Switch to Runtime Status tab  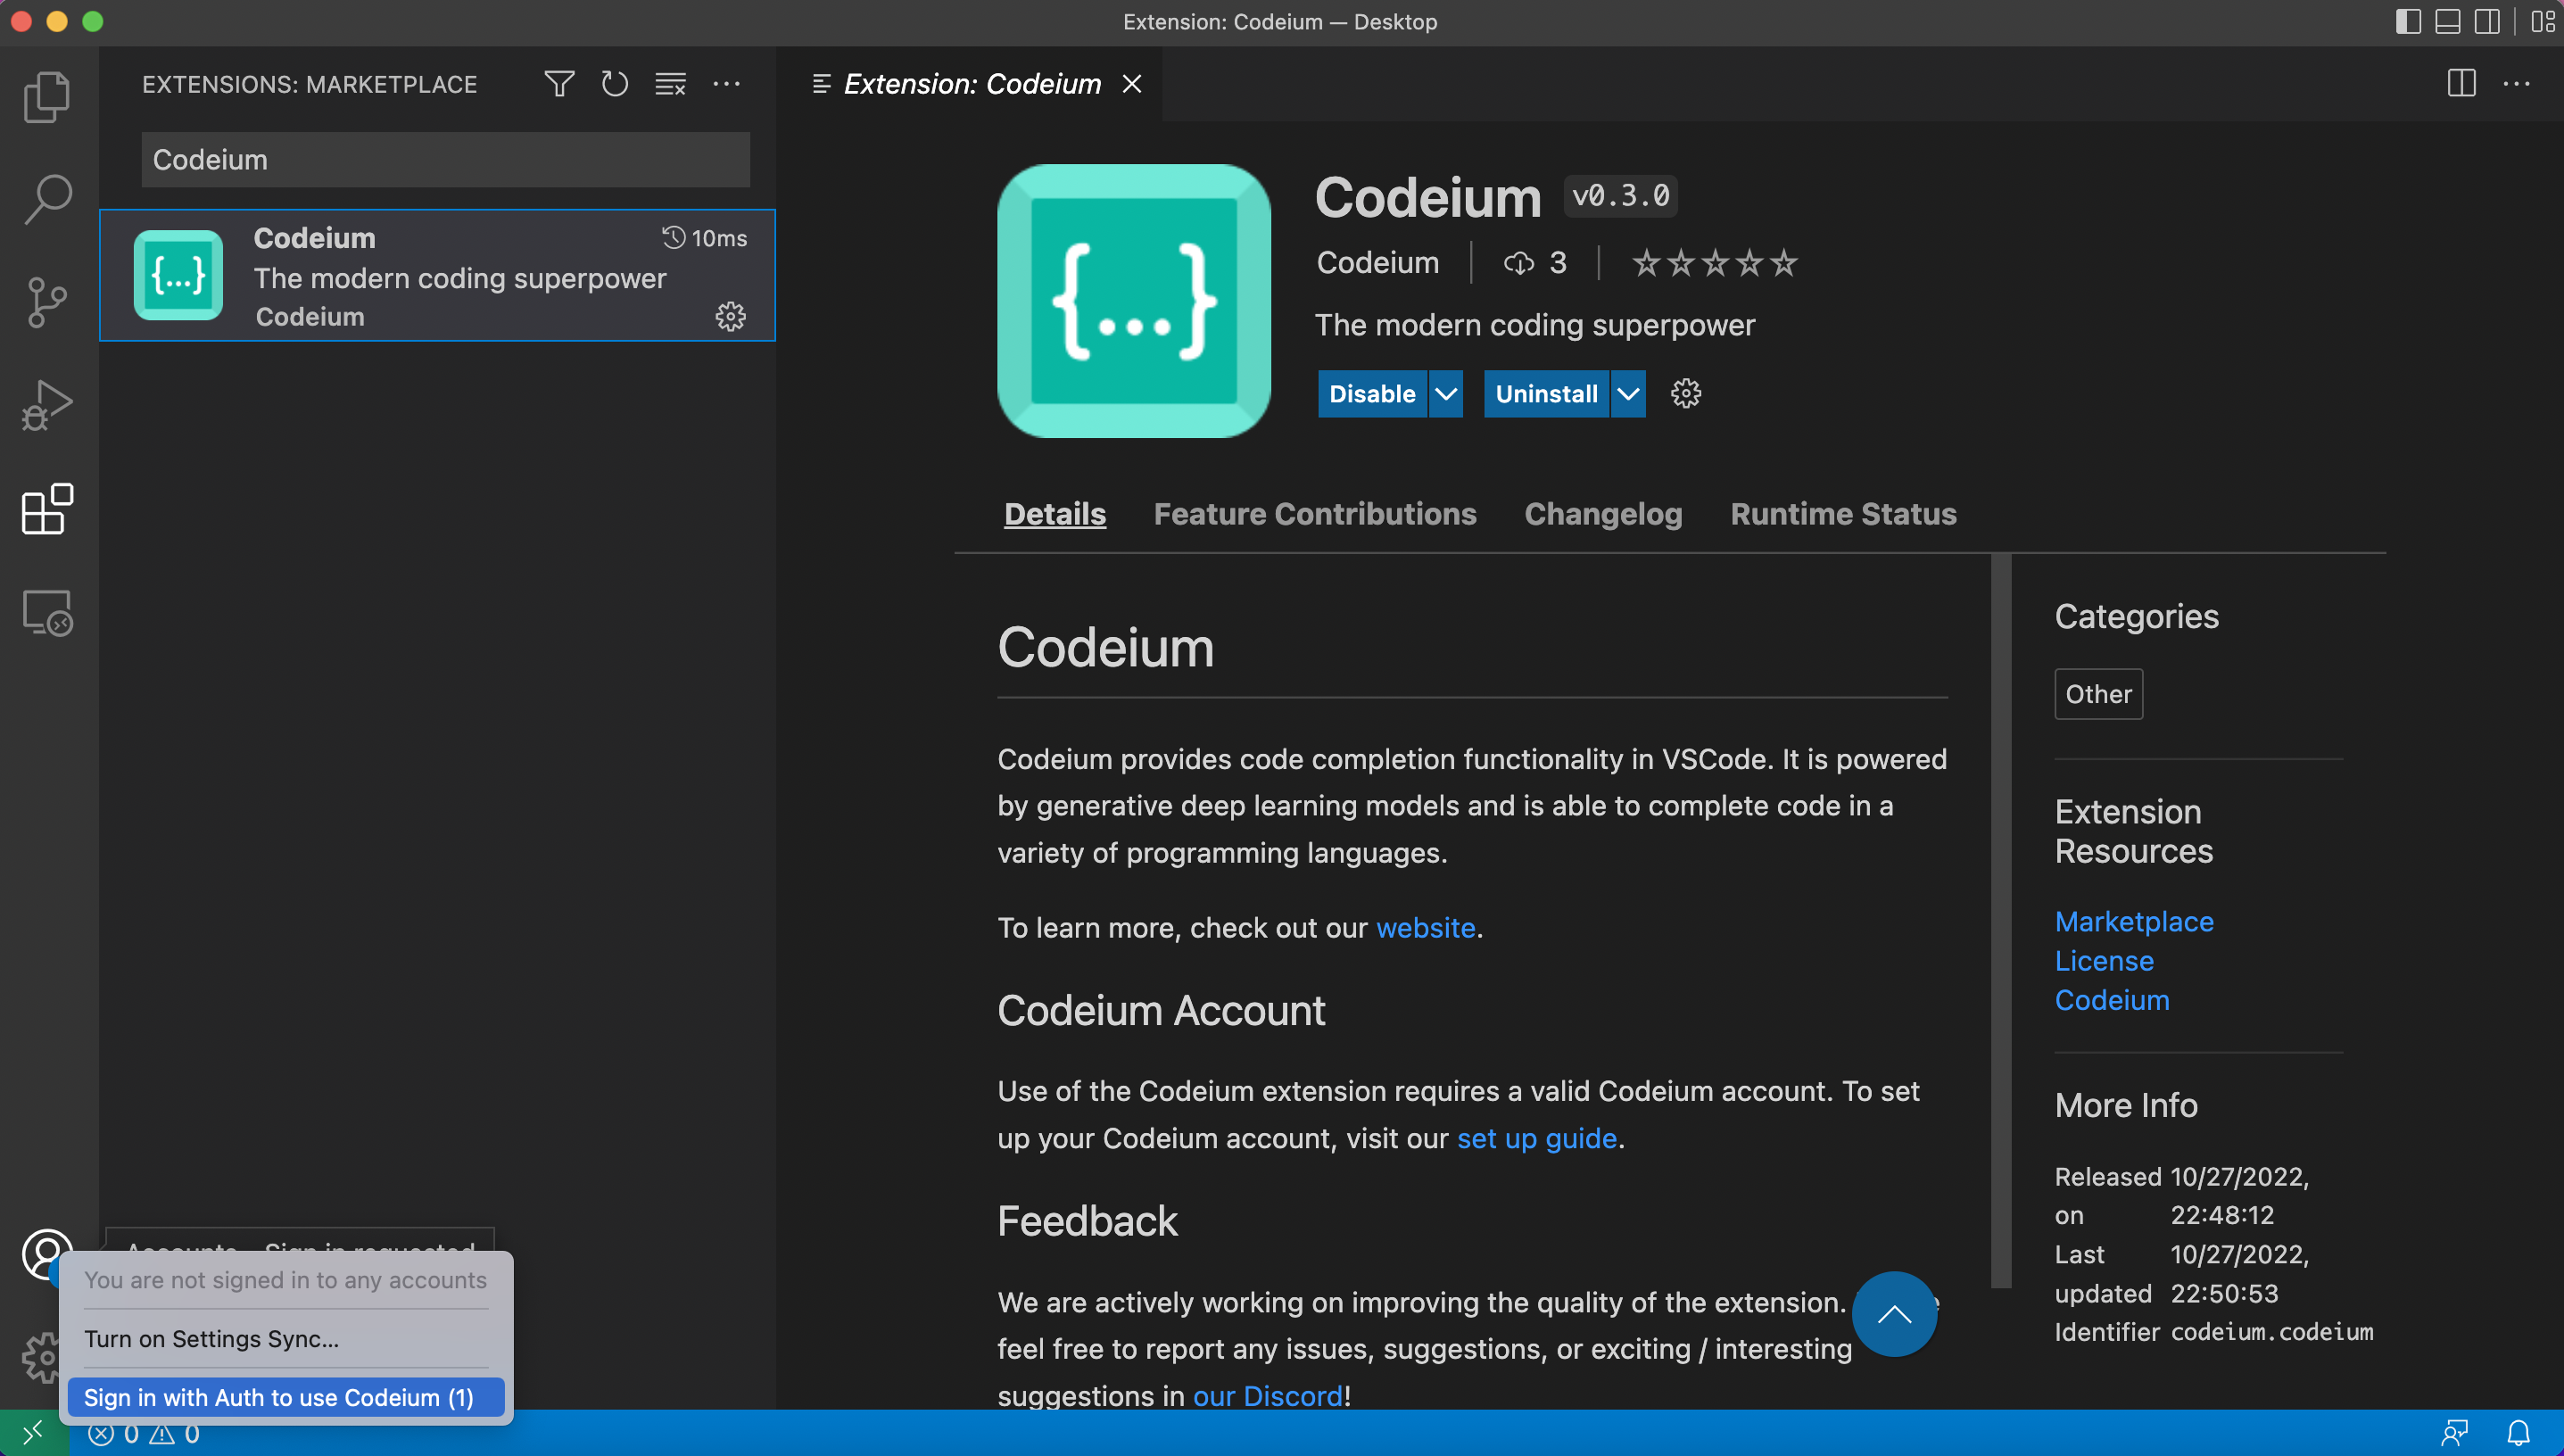click(x=1844, y=512)
